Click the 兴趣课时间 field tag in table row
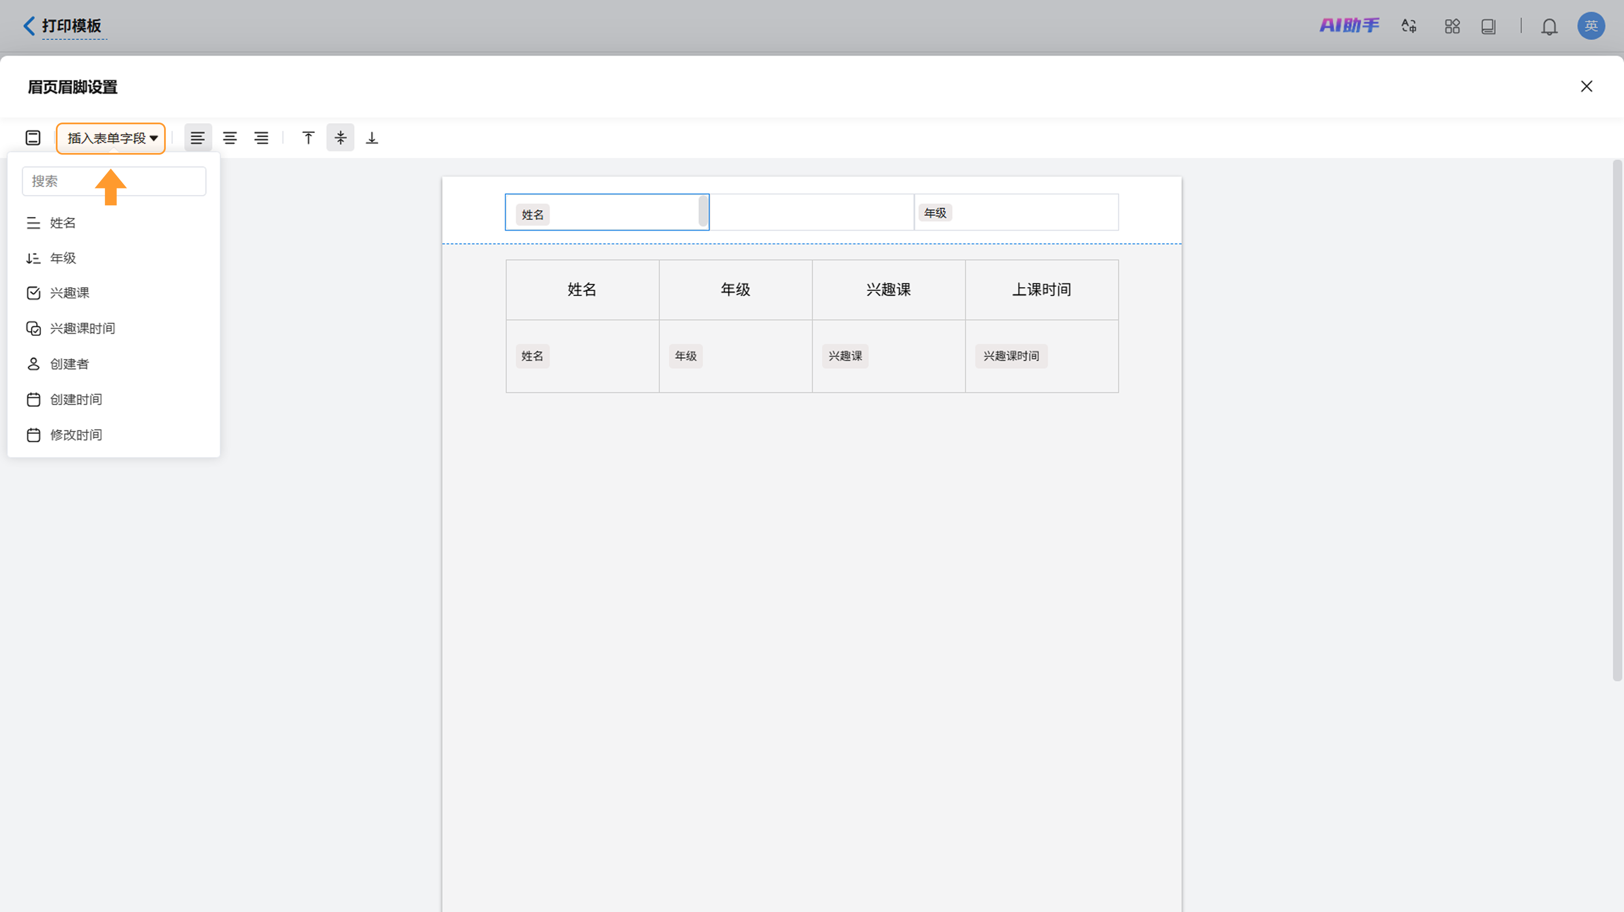1624x912 pixels. [1011, 357]
